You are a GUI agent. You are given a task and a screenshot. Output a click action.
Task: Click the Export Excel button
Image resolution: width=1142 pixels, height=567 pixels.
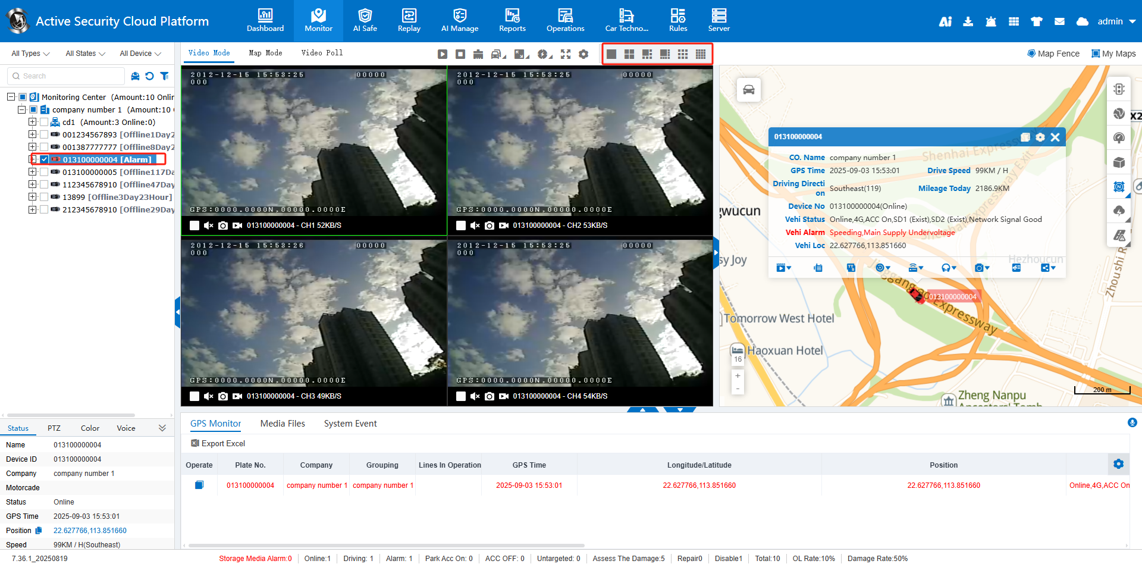tap(218, 443)
